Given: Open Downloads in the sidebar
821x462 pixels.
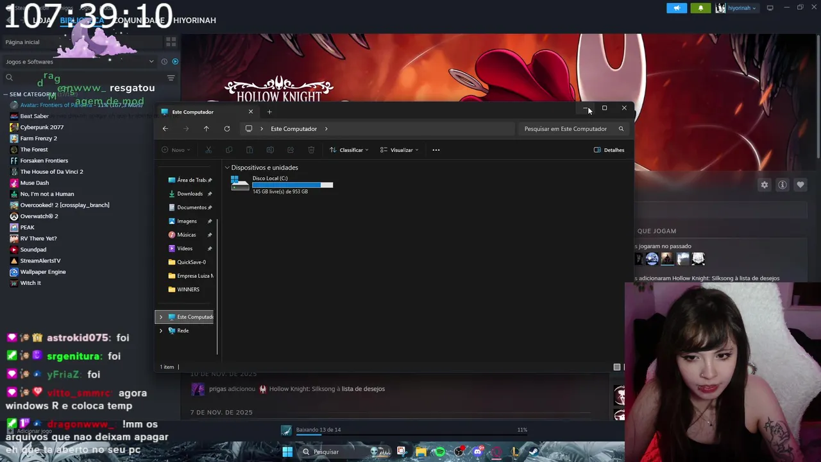Looking at the screenshot, I should coord(190,194).
